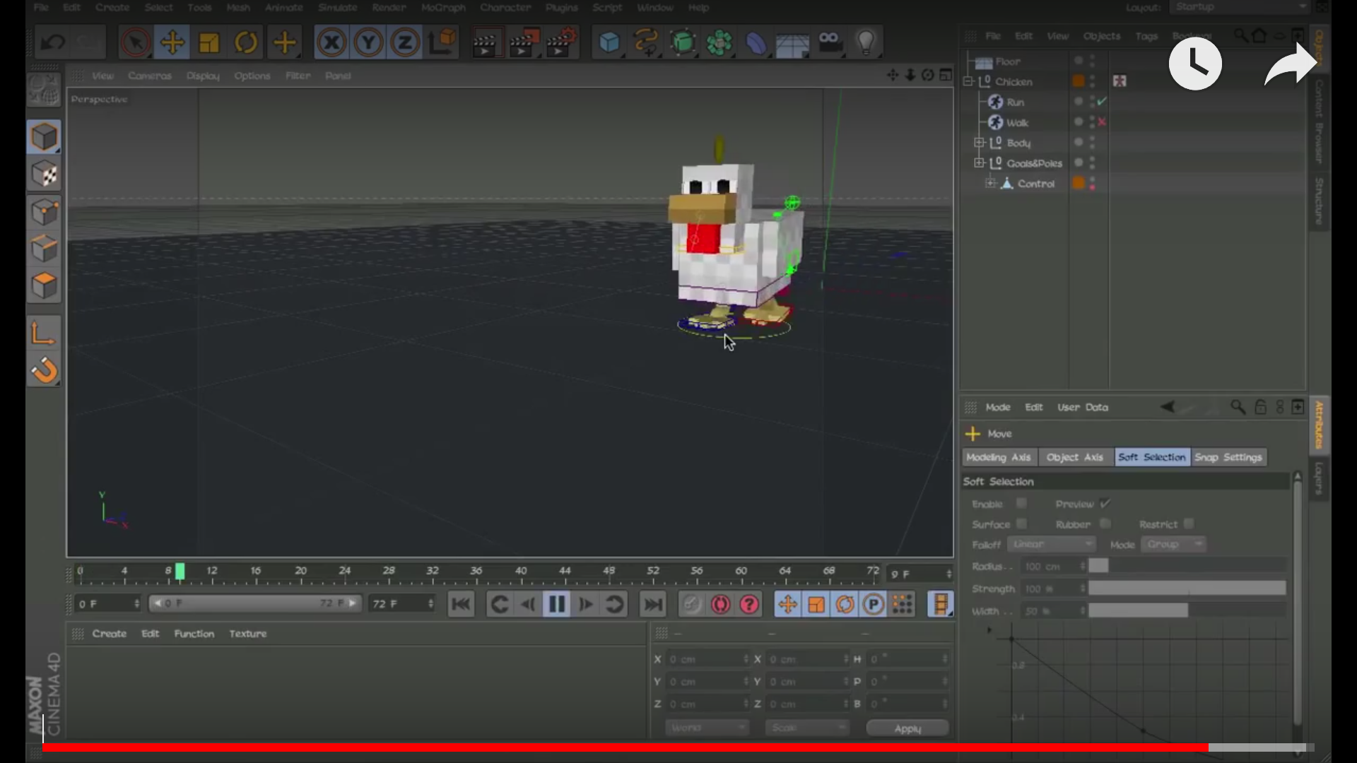Add Cube primitive object icon
This screenshot has height=763, width=1357.
click(609, 43)
